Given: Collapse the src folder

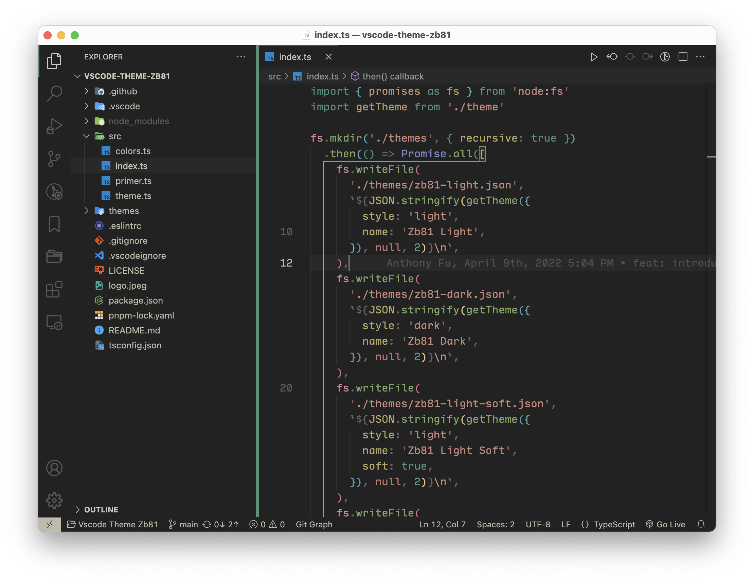Looking at the screenshot, I should [x=163, y=137].
